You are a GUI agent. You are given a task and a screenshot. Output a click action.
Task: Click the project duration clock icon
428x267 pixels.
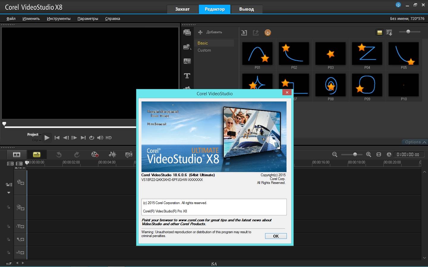coord(389,154)
